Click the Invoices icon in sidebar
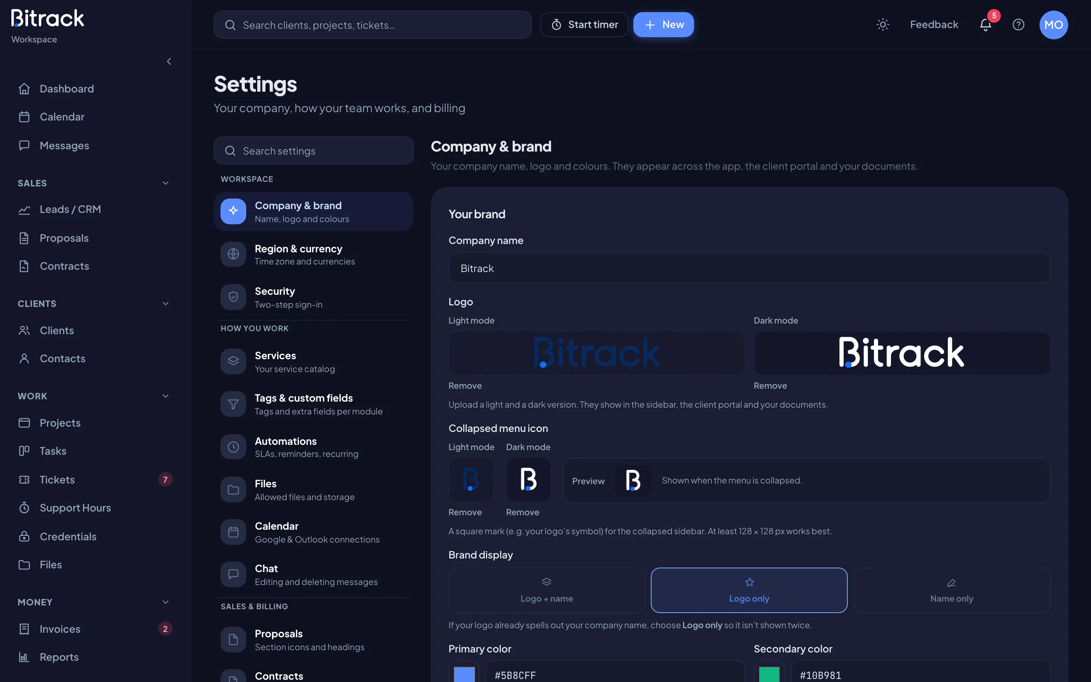The height and width of the screenshot is (682, 1091). (x=24, y=629)
